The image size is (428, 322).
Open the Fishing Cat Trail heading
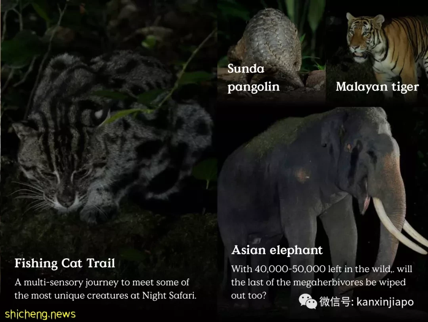(65, 263)
